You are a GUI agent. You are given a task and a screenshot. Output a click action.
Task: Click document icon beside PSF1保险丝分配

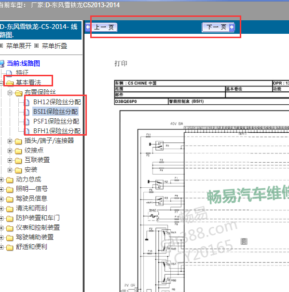click(x=27, y=122)
